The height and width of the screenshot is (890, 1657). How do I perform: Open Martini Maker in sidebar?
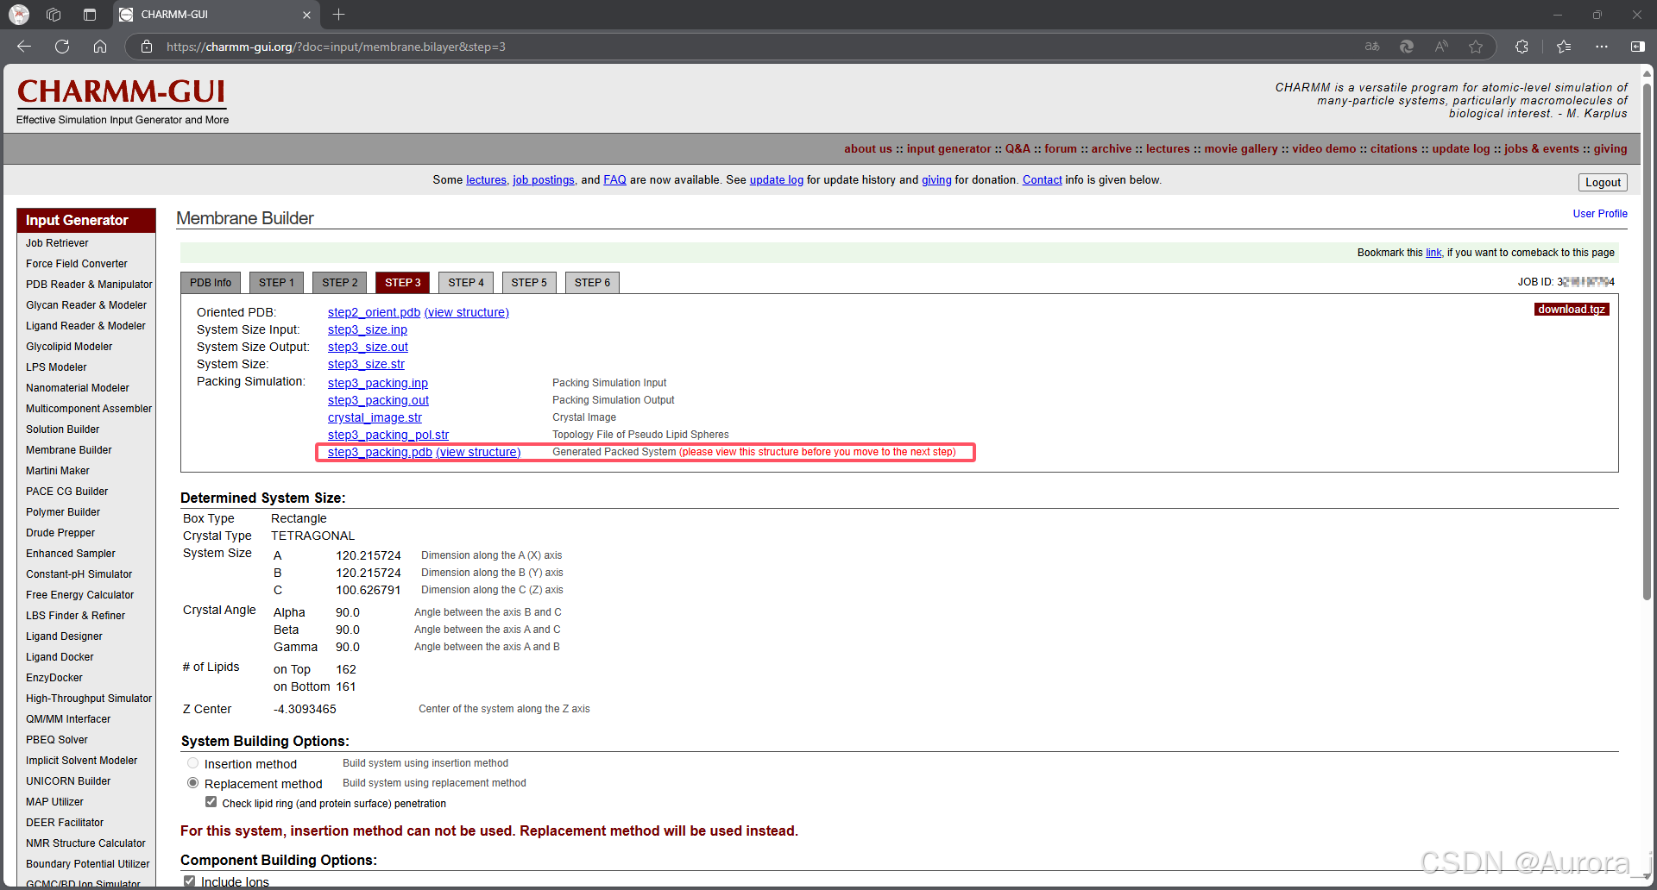click(x=58, y=471)
